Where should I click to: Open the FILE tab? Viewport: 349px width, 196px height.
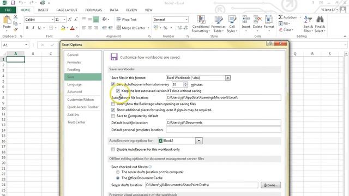8,10
